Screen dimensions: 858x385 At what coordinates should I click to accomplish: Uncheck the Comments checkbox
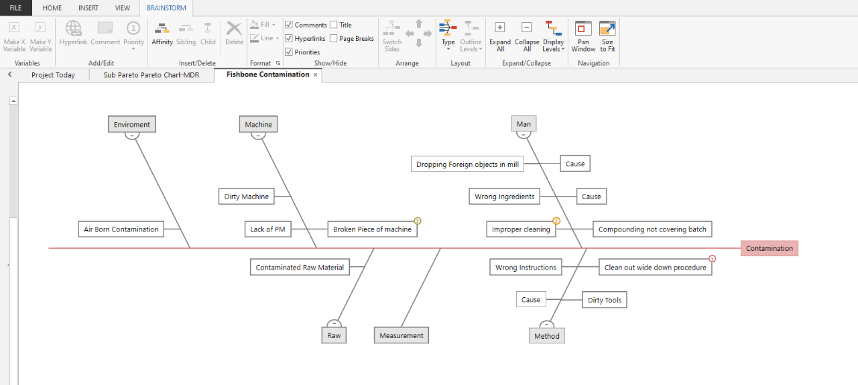pos(289,25)
